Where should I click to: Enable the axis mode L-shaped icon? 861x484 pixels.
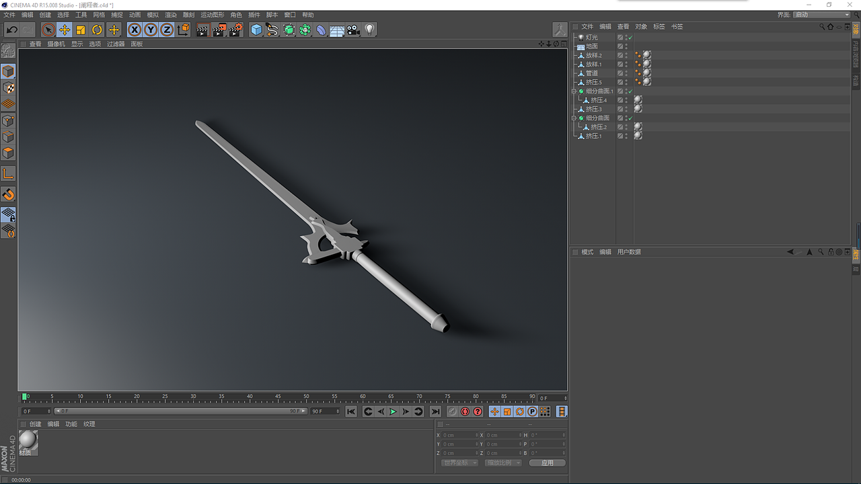click(8, 174)
